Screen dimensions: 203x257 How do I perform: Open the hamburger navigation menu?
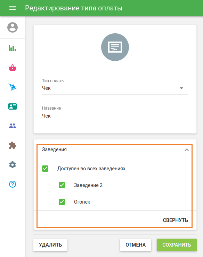coord(13,8)
